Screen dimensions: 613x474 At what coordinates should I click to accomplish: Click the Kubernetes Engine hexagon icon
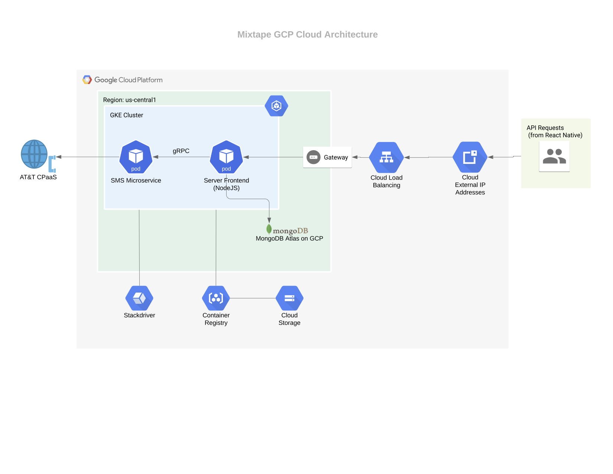pos(276,106)
